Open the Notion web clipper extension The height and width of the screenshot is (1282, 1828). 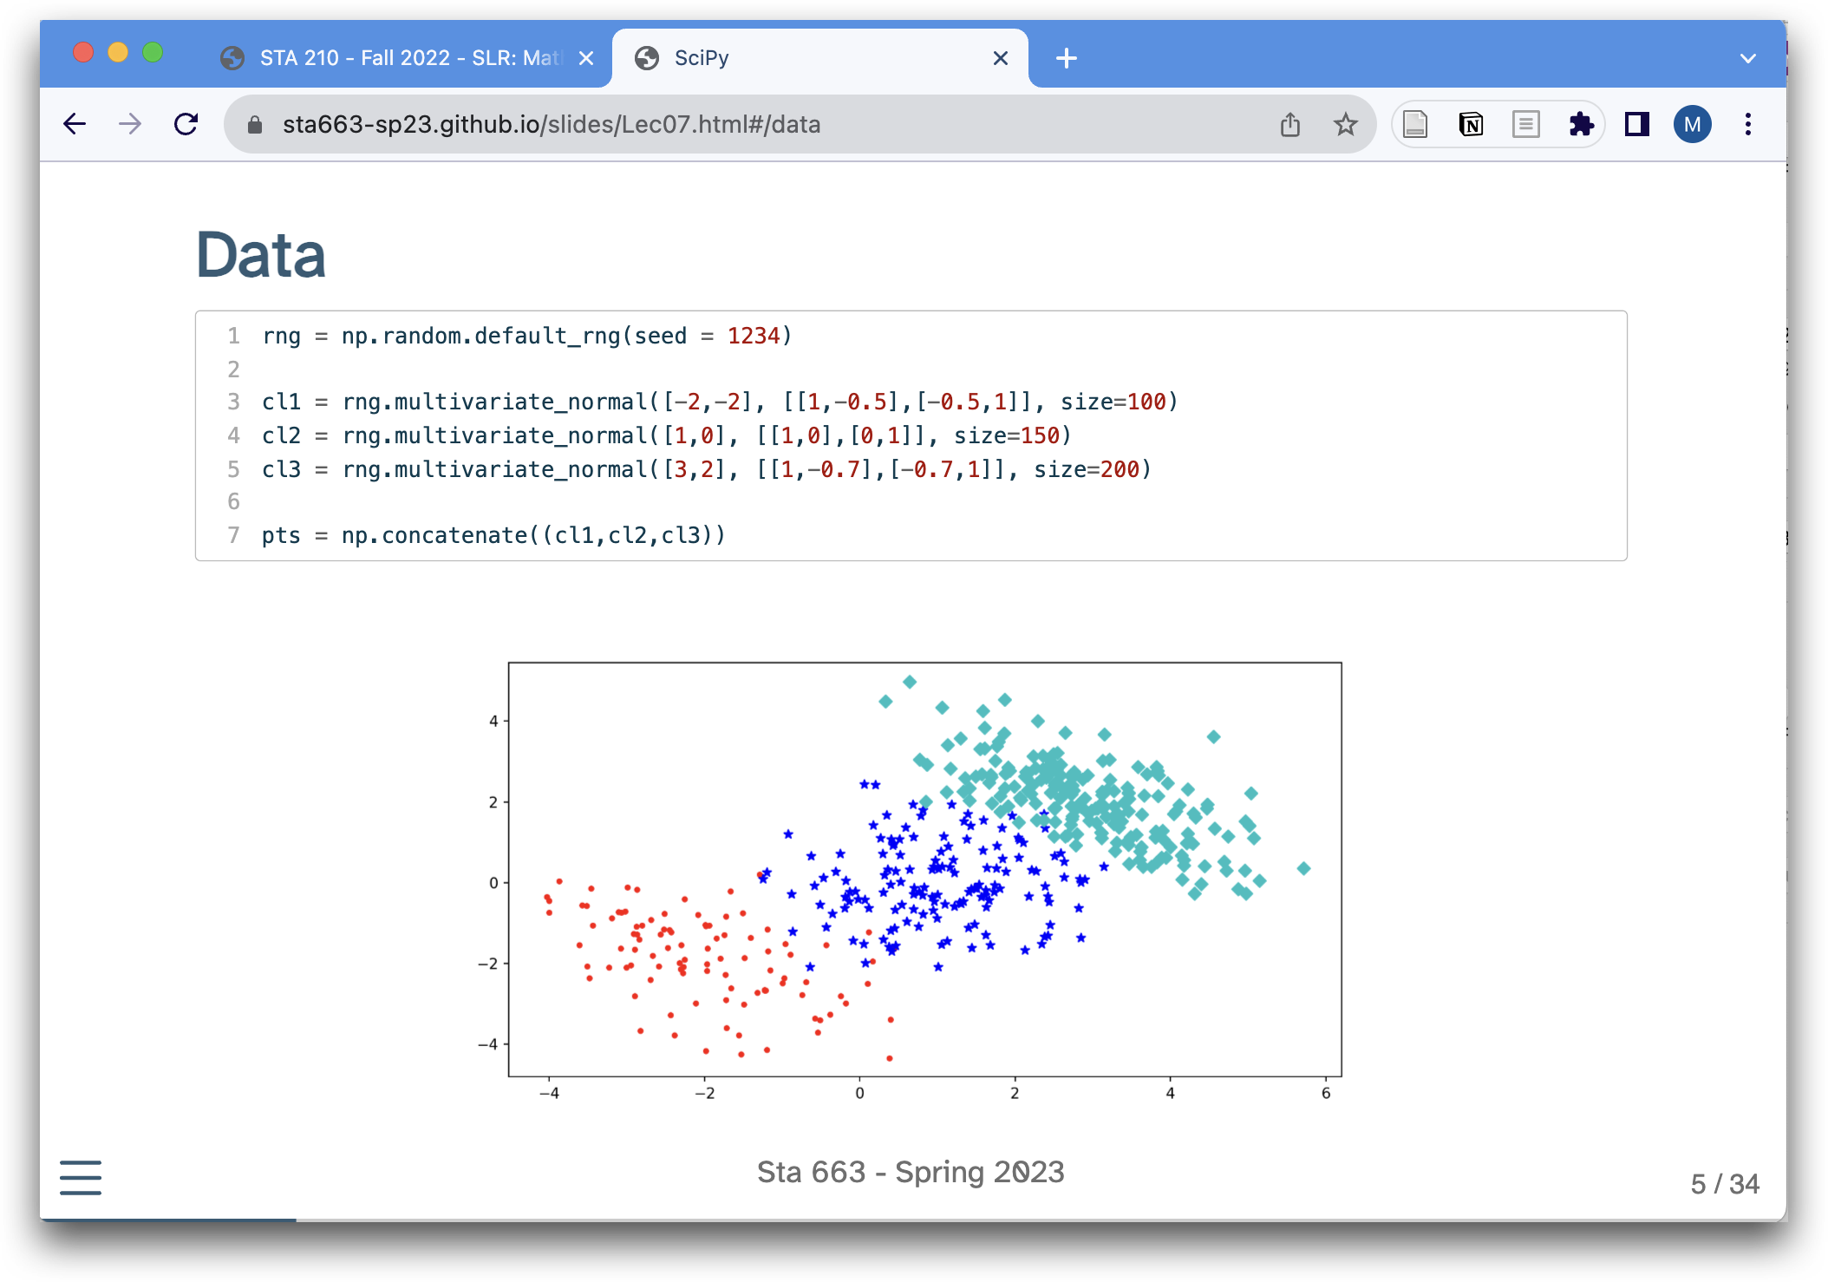[1471, 125]
